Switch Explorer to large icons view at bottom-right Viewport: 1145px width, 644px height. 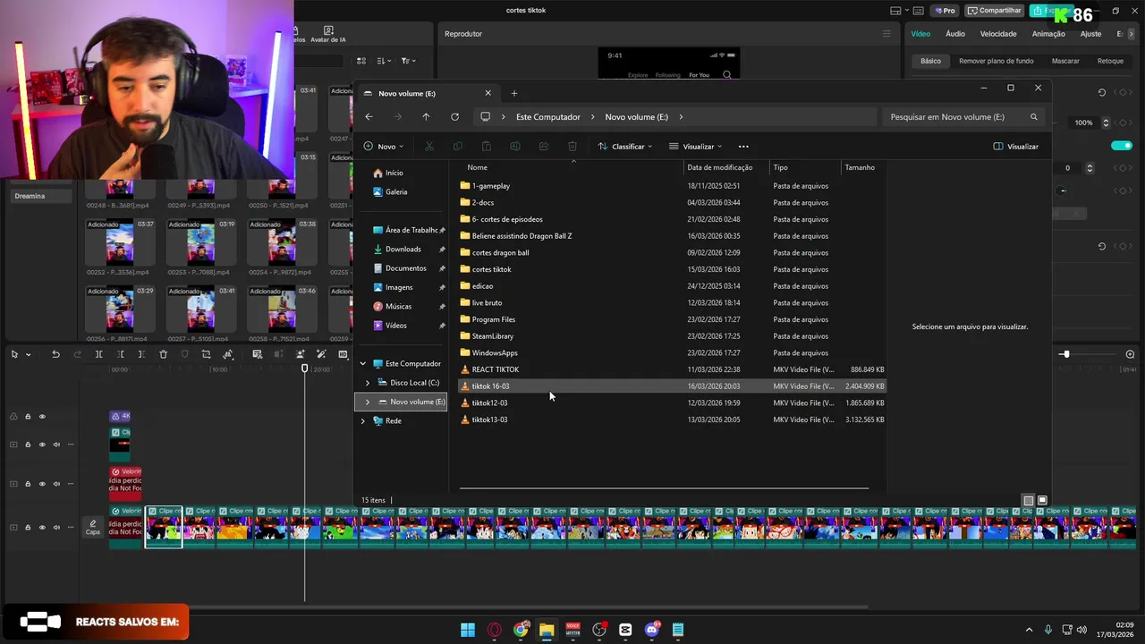click(x=1042, y=500)
